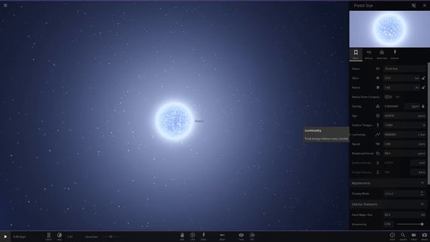Select the Power tool in bottom bar

click(x=204, y=236)
